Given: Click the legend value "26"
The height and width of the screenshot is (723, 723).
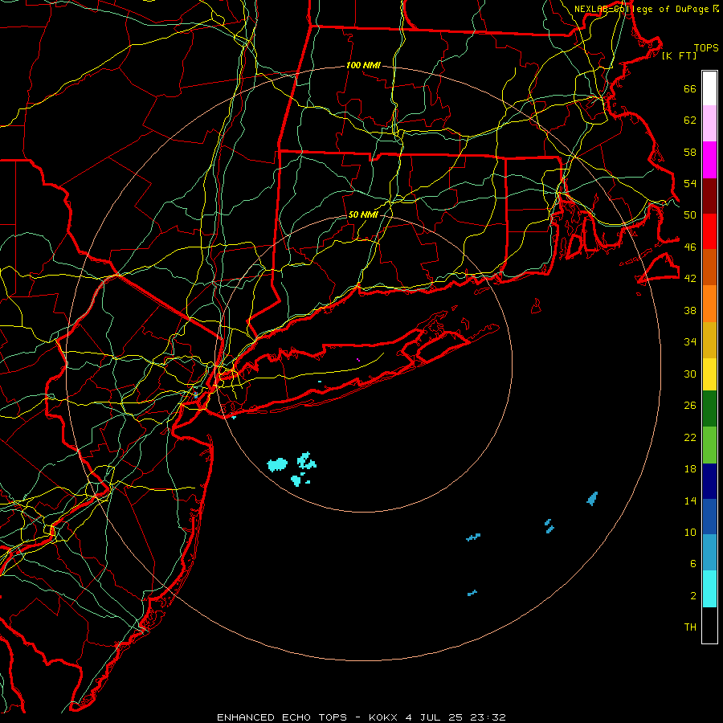Looking at the screenshot, I should (690, 406).
